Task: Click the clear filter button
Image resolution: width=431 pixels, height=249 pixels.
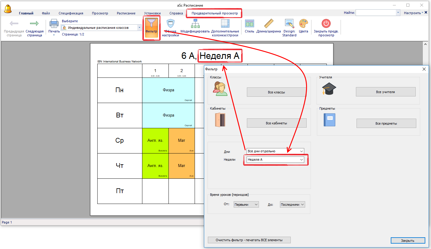Action: pos(249,240)
